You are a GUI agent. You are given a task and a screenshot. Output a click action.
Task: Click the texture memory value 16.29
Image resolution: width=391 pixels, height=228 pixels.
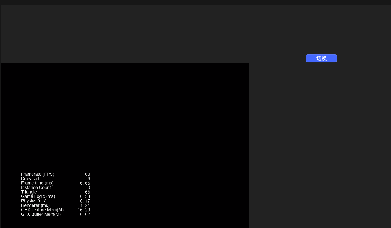point(84,210)
